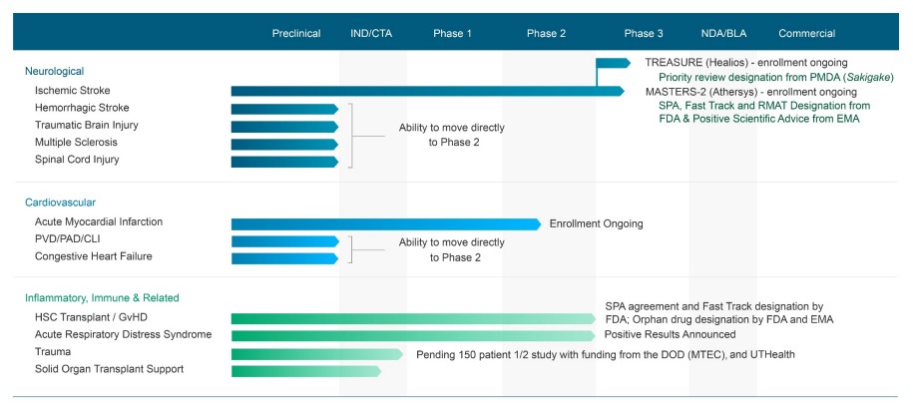
Task: Open the Cardiovascular category heading
Action: 60,203
